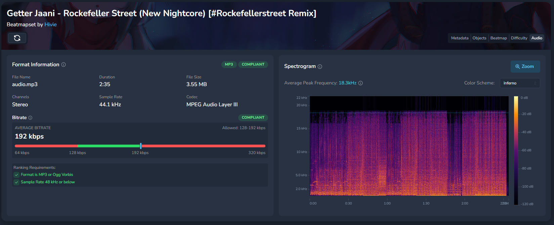Select the file name audio.mp3
Viewport: 554px width, 225px height.
tap(25, 84)
